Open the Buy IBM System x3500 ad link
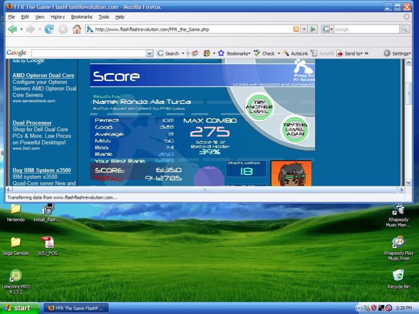419x314 pixels. 42,170
